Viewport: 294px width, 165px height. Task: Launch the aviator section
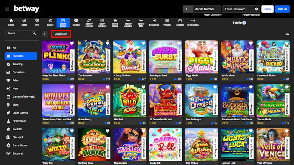tap(50, 22)
